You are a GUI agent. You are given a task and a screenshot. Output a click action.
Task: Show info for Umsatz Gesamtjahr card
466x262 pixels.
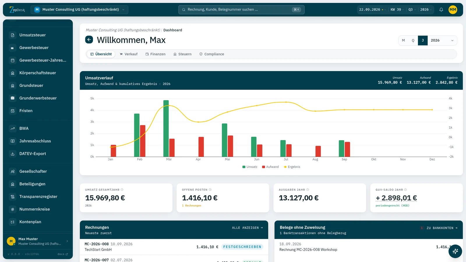(x=122, y=190)
